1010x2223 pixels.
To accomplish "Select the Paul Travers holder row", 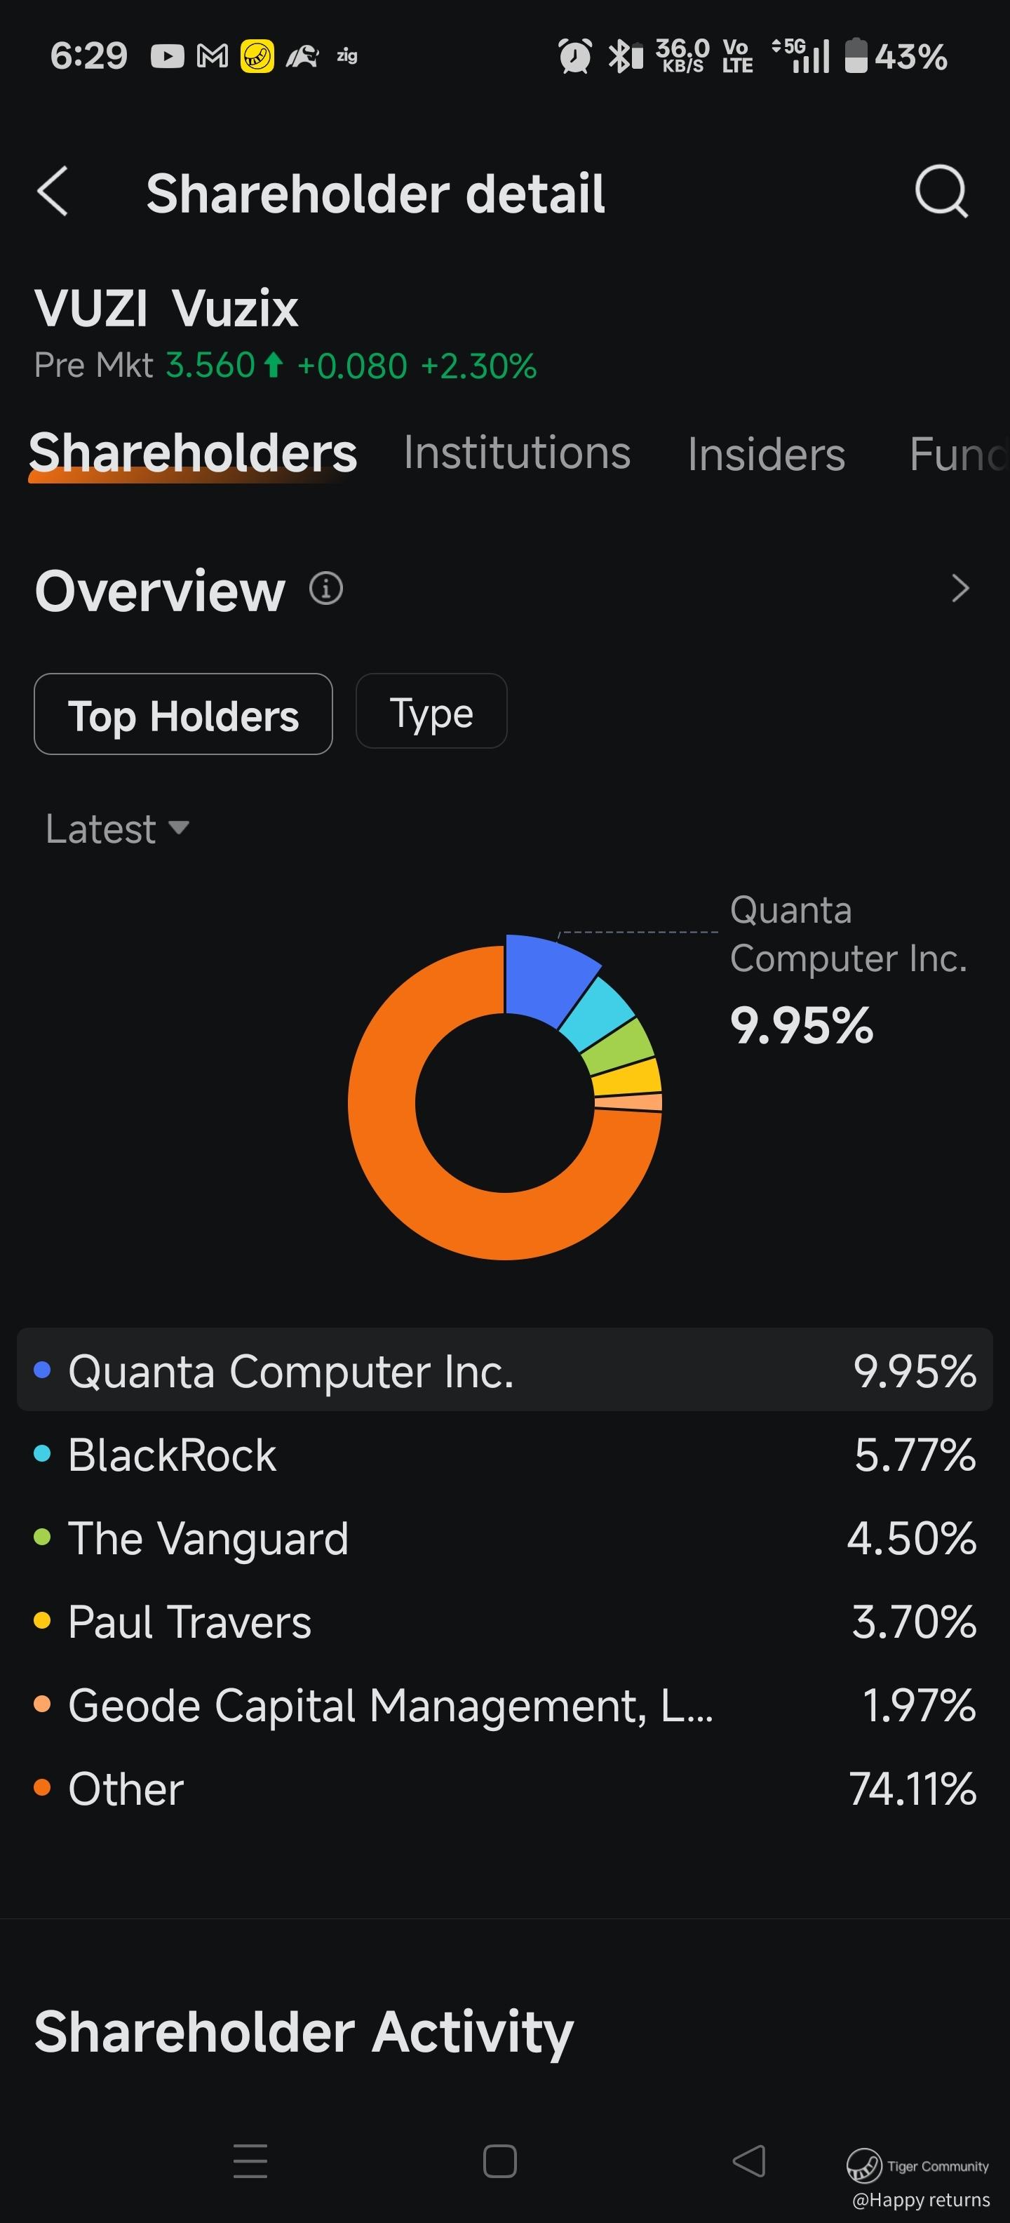I will (x=504, y=1622).
